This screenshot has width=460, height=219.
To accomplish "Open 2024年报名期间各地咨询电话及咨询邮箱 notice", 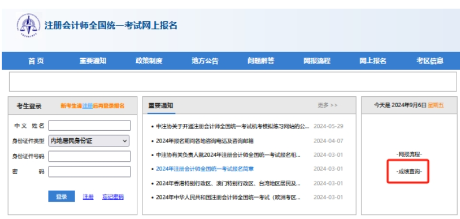I will [205, 141].
